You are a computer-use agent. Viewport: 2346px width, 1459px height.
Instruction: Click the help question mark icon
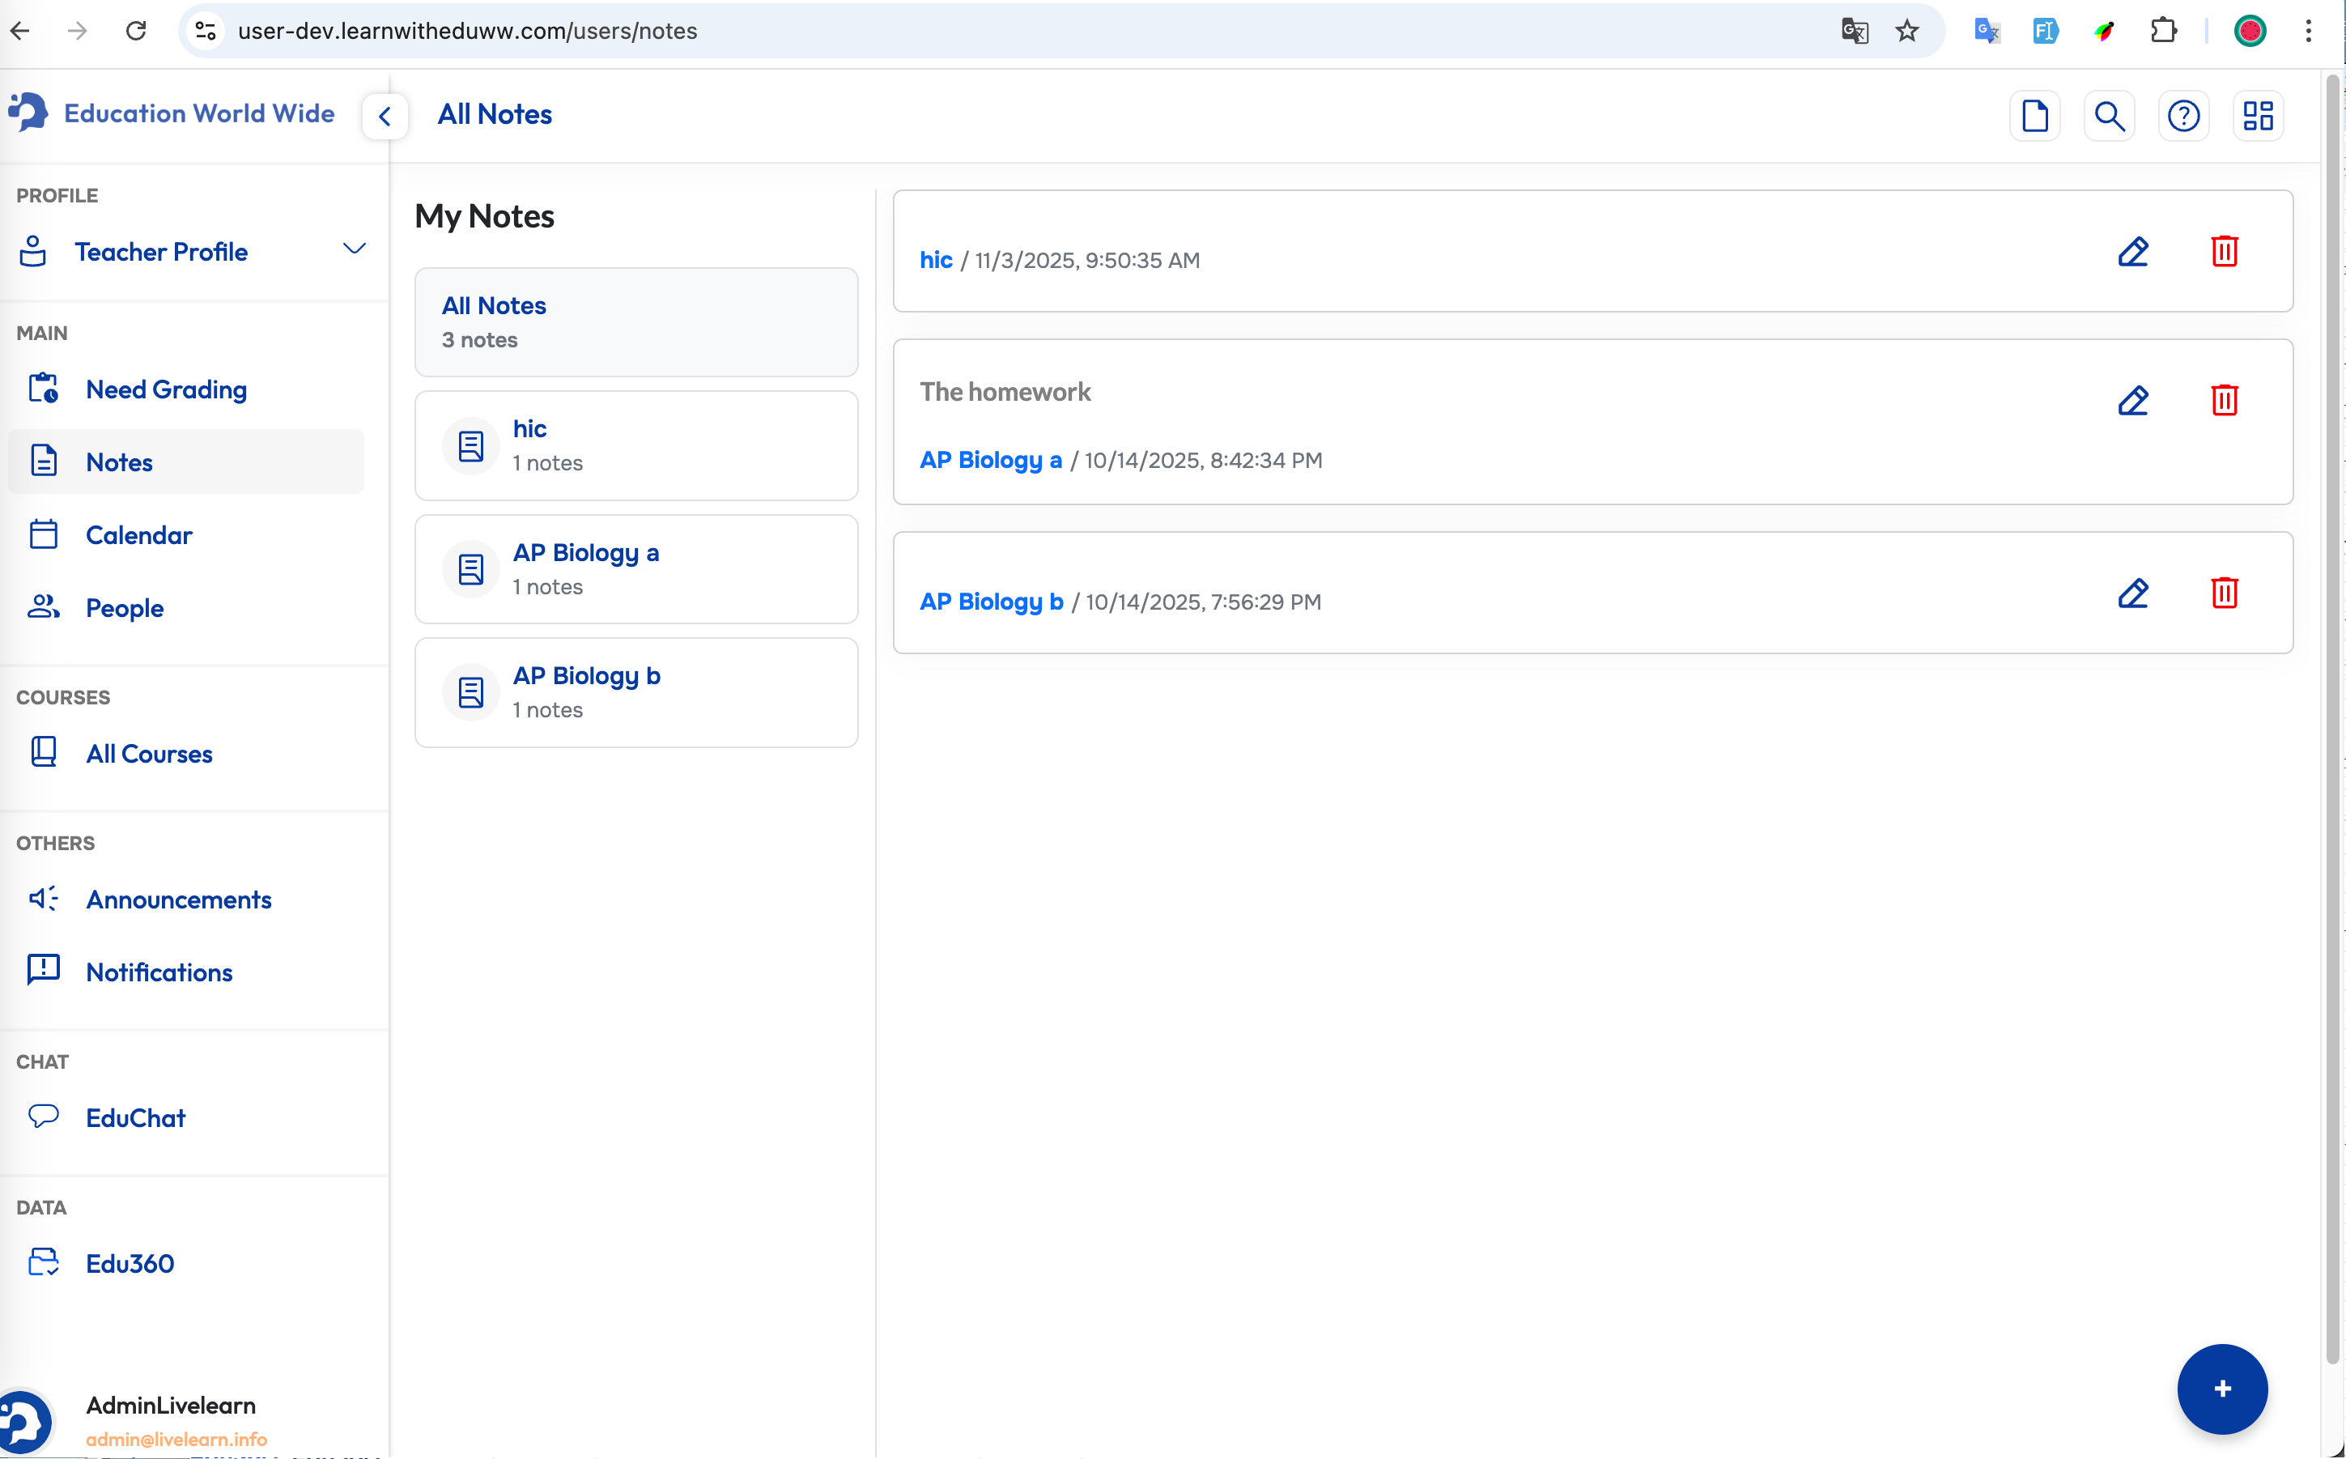[x=2183, y=117]
